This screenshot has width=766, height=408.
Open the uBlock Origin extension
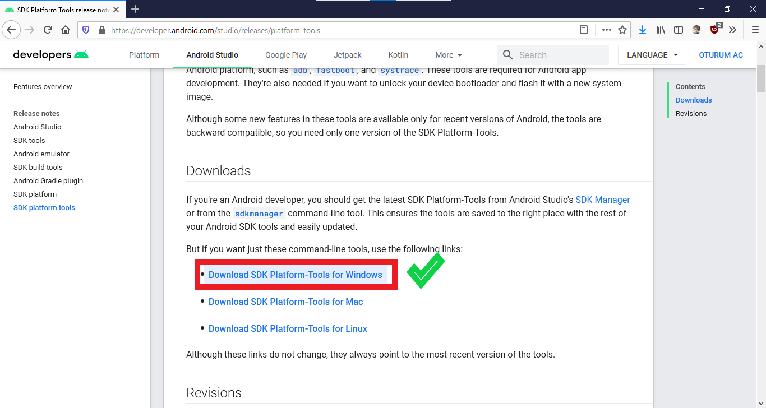tap(715, 30)
